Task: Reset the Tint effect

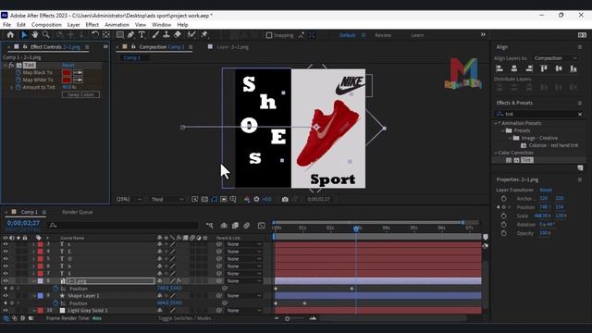Action: click(68, 65)
